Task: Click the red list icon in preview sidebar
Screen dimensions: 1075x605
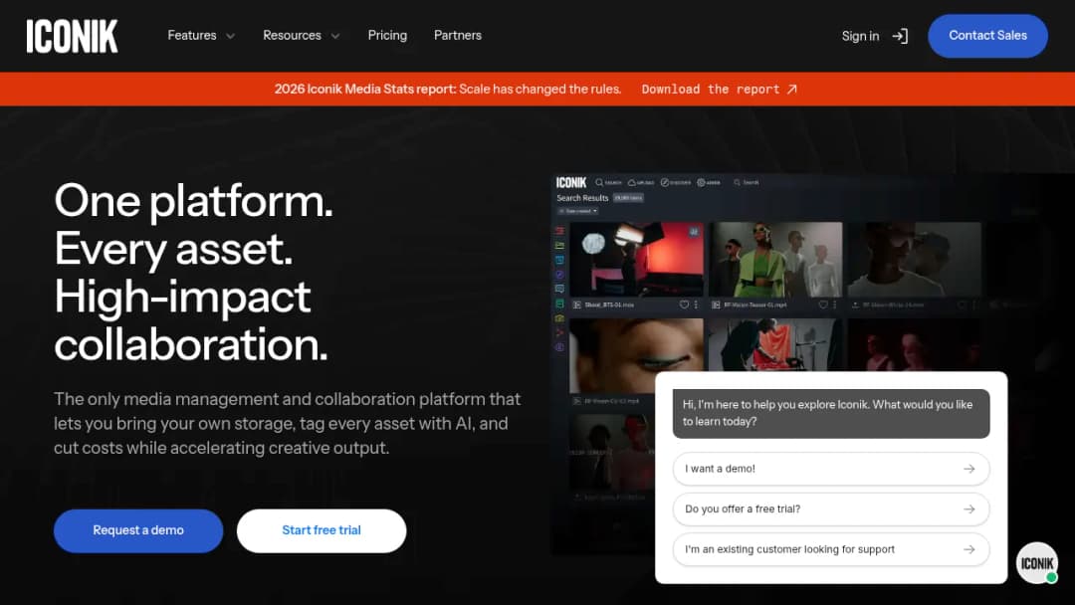Action: point(559,231)
